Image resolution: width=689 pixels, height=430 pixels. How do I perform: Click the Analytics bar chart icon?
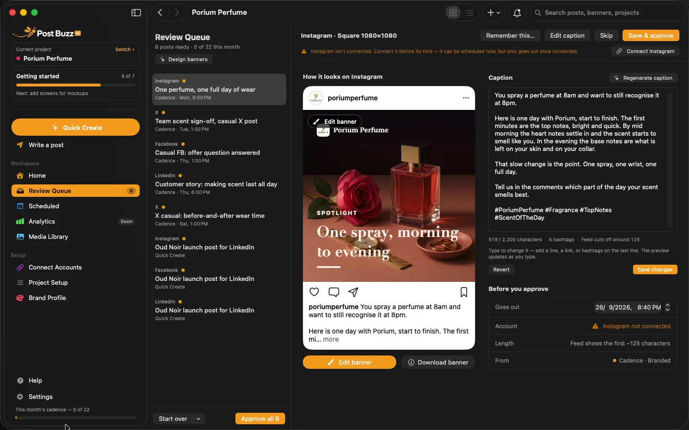(20, 222)
